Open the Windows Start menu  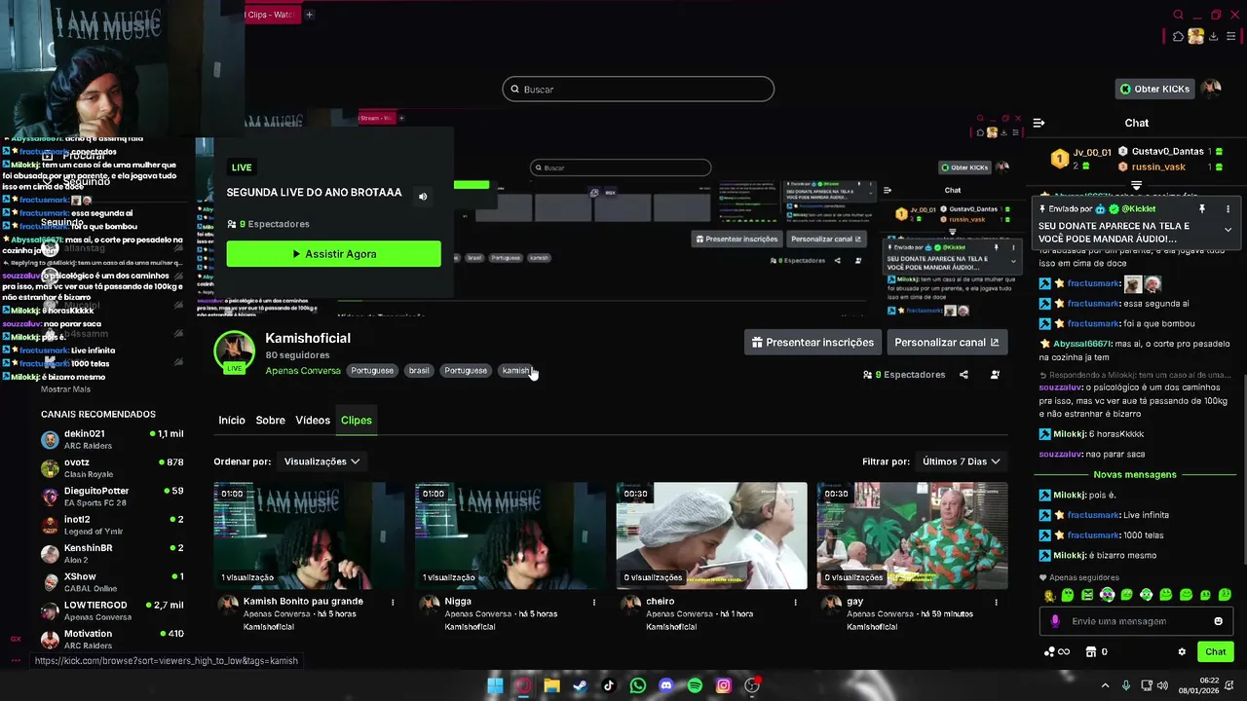tap(495, 685)
